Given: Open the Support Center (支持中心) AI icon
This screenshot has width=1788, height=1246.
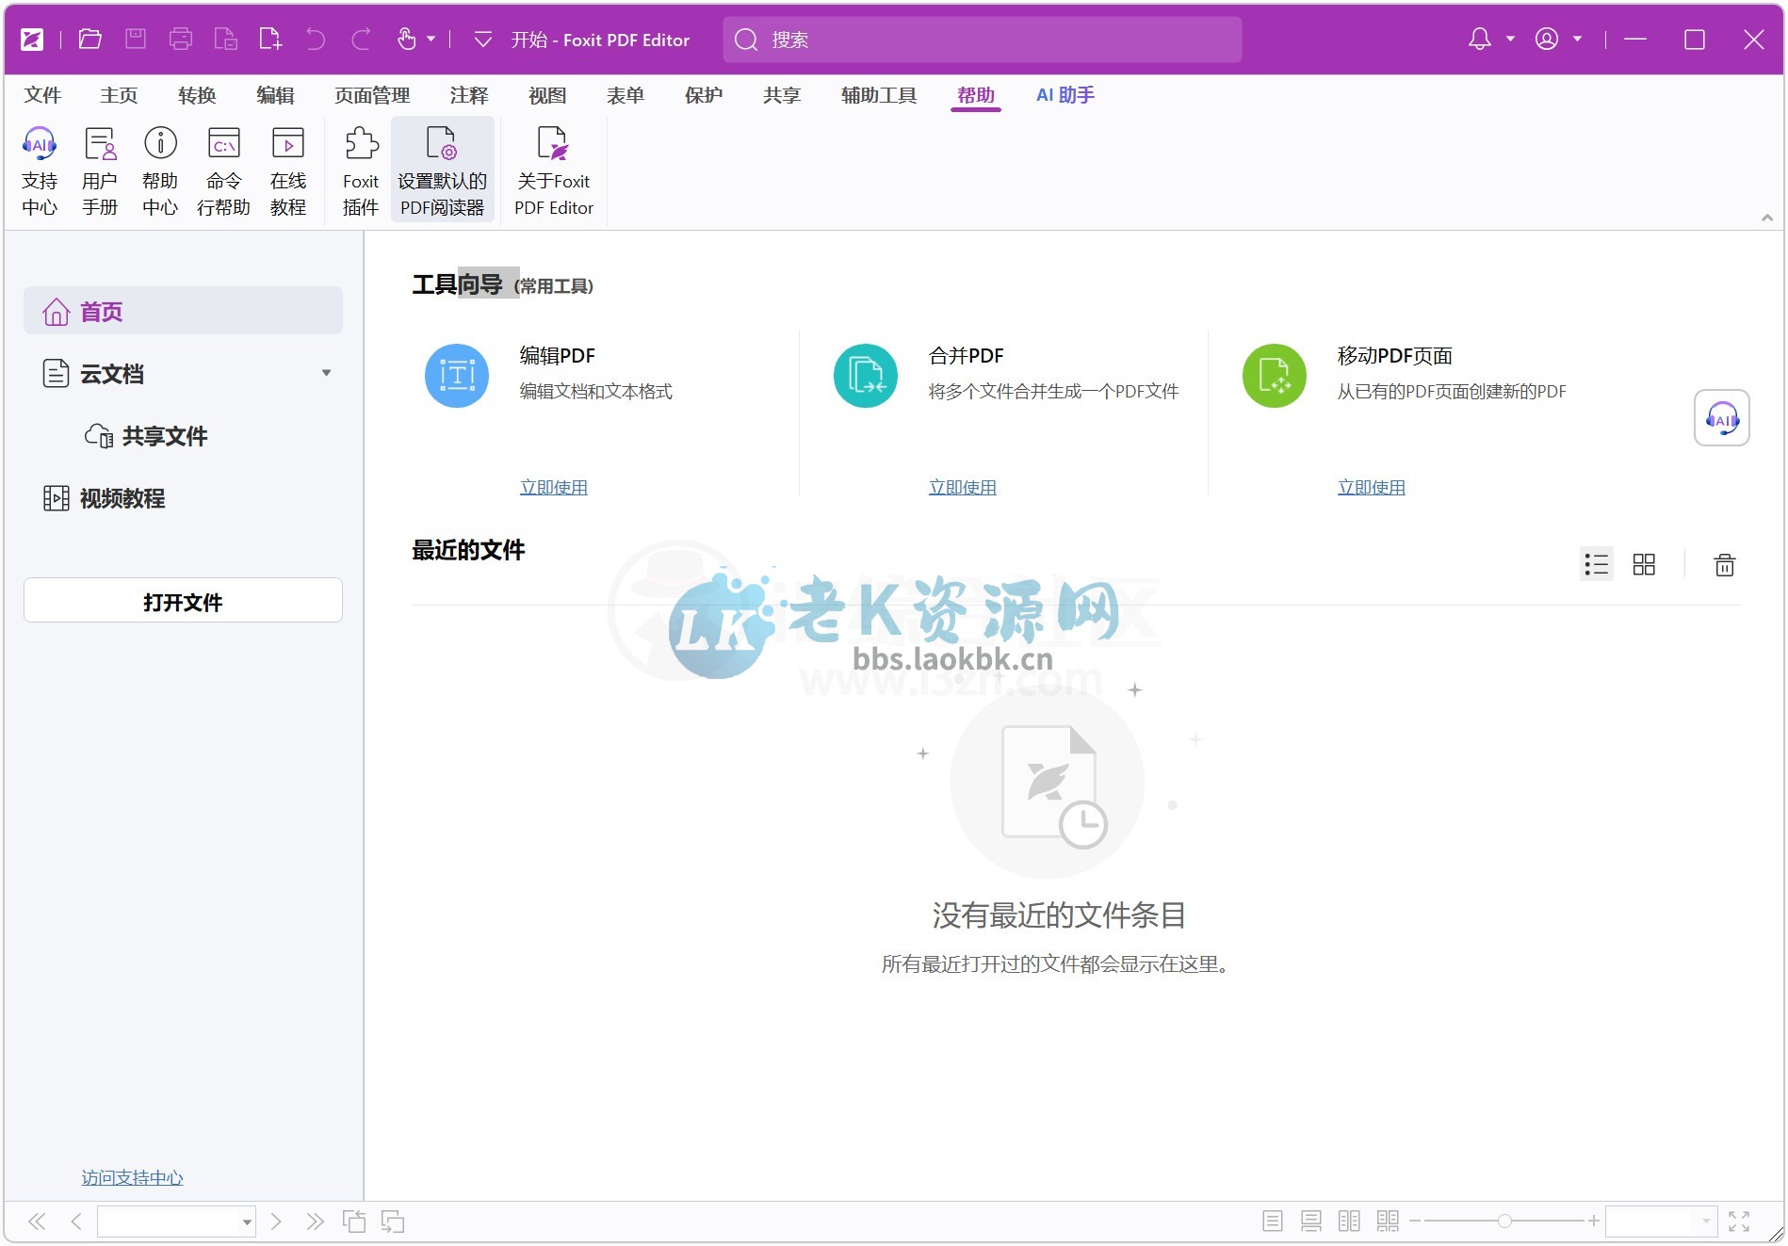Looking at the screenshot, I should pyautogui.click(x=40, y=170).
